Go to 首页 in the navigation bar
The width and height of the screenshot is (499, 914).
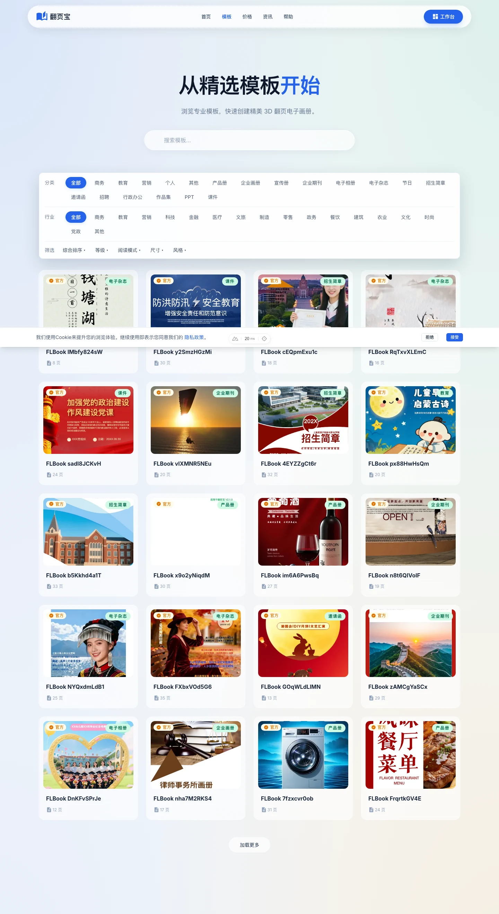[x=206, y=17]
